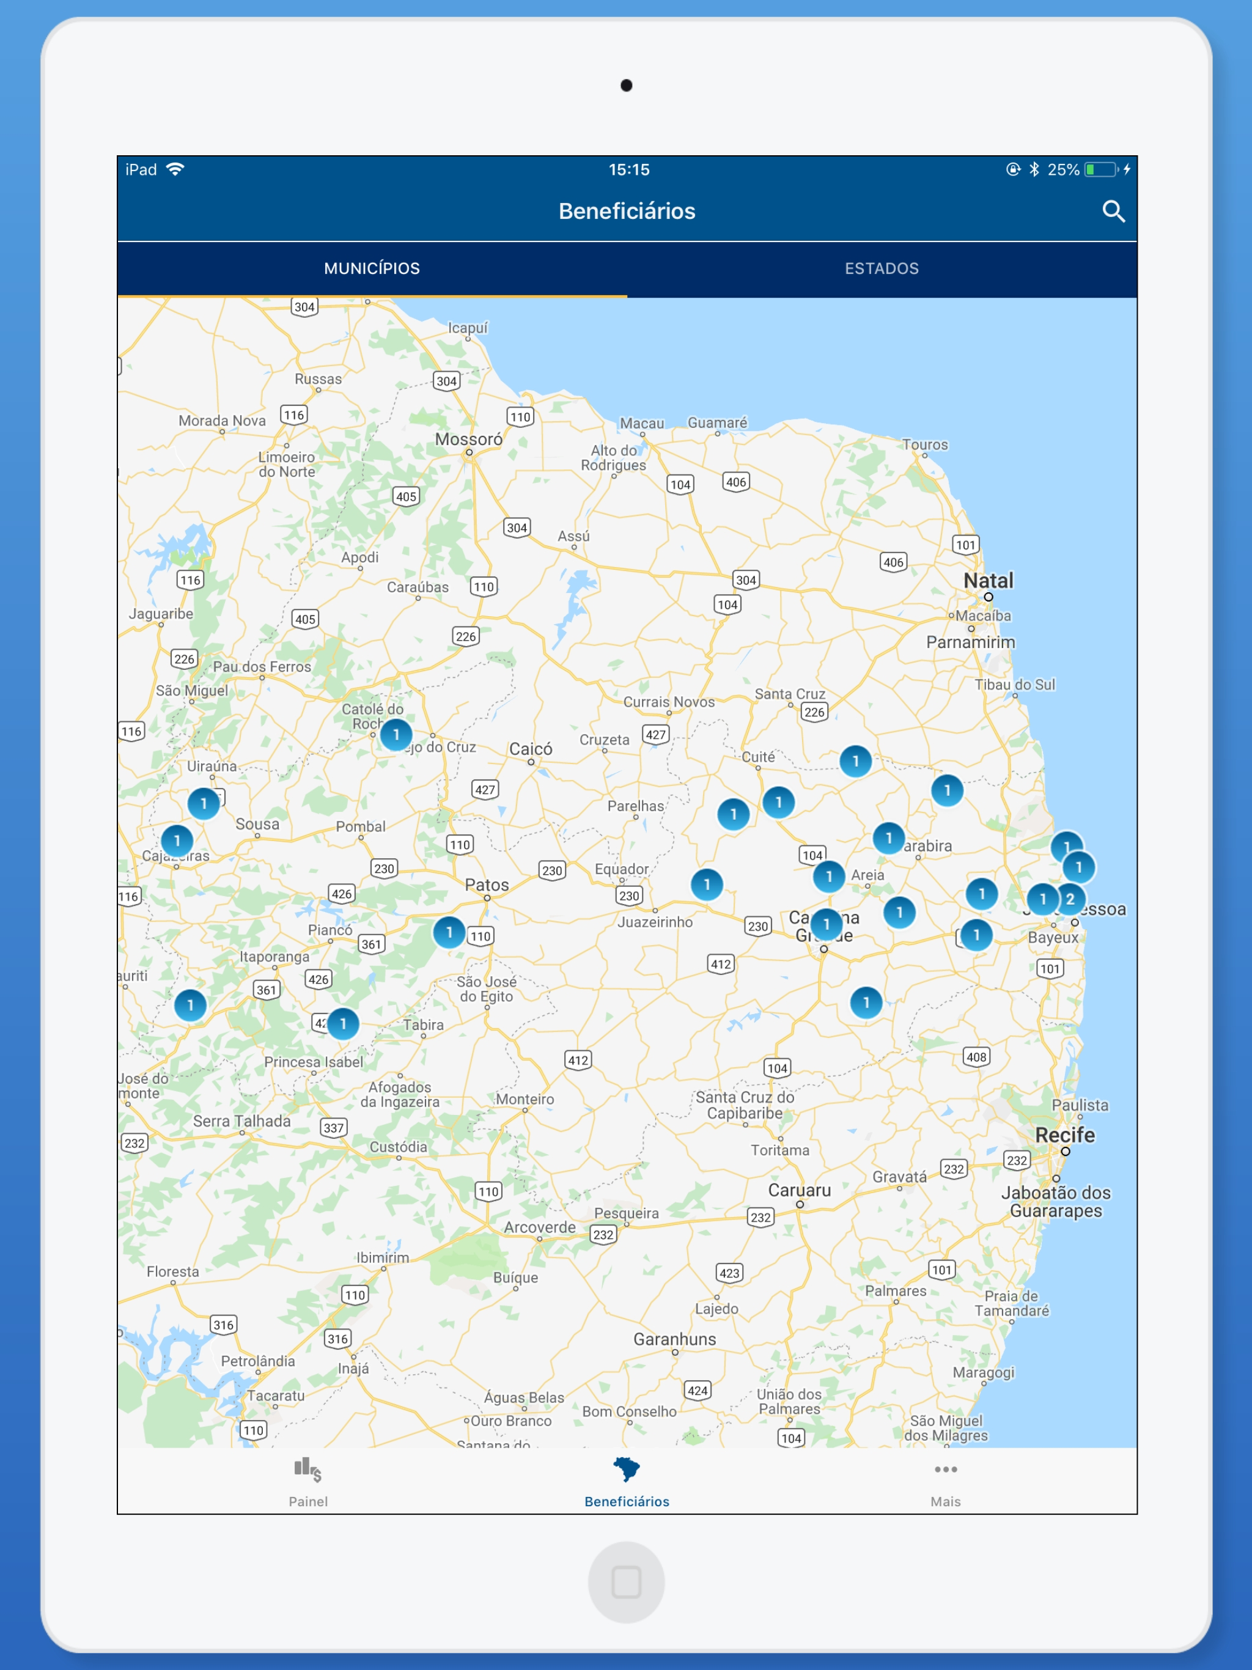Tap the Caicó label on the map
1252x1670 pixels.
coord(531,749)
